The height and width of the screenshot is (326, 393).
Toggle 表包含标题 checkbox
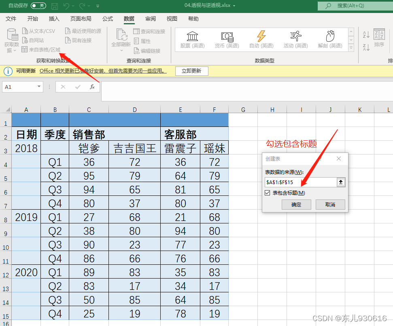tap(268, 193)
